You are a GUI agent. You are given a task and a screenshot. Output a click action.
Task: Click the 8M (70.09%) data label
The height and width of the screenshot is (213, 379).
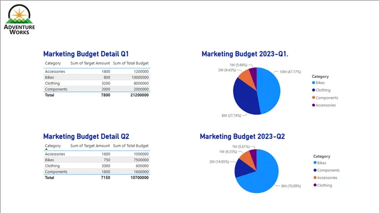[x=291, y=186]
